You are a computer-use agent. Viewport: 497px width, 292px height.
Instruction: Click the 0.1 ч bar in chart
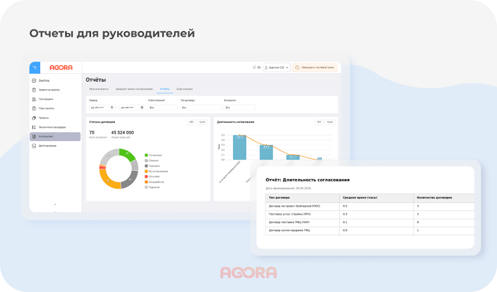click(x=293, y=157)
